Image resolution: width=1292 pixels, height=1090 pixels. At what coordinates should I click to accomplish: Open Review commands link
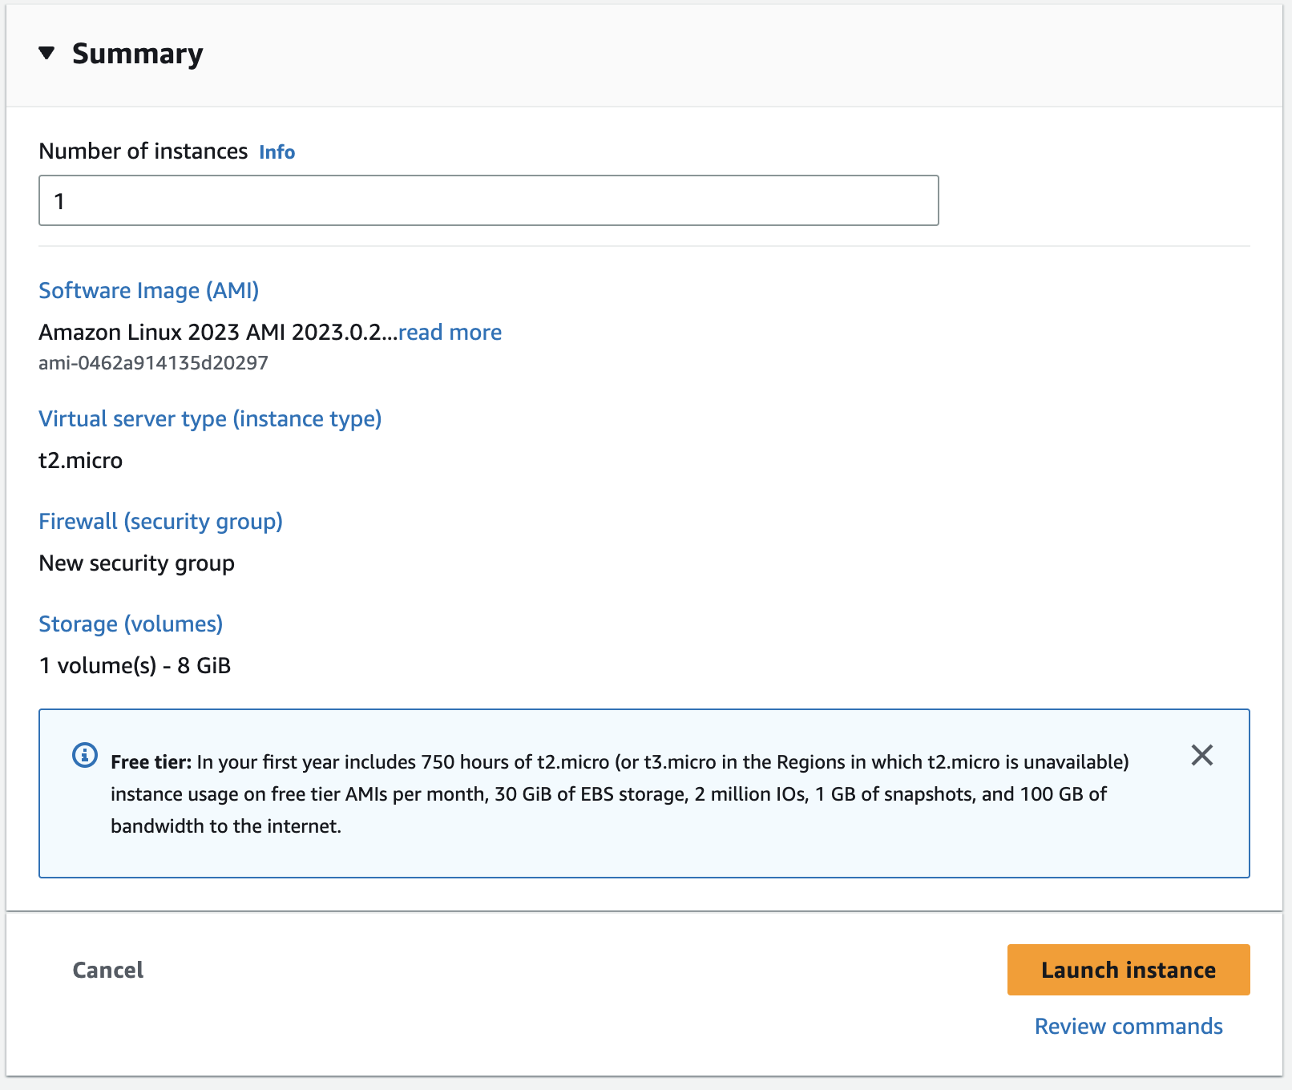pyautogui.click(x=1128, y=1026)
